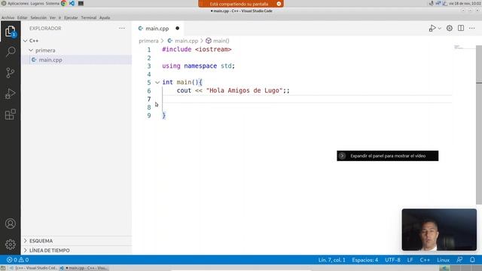
Task: Click the feedback icon in status bar
Action: pyautogui.click(x=459, y=260)
